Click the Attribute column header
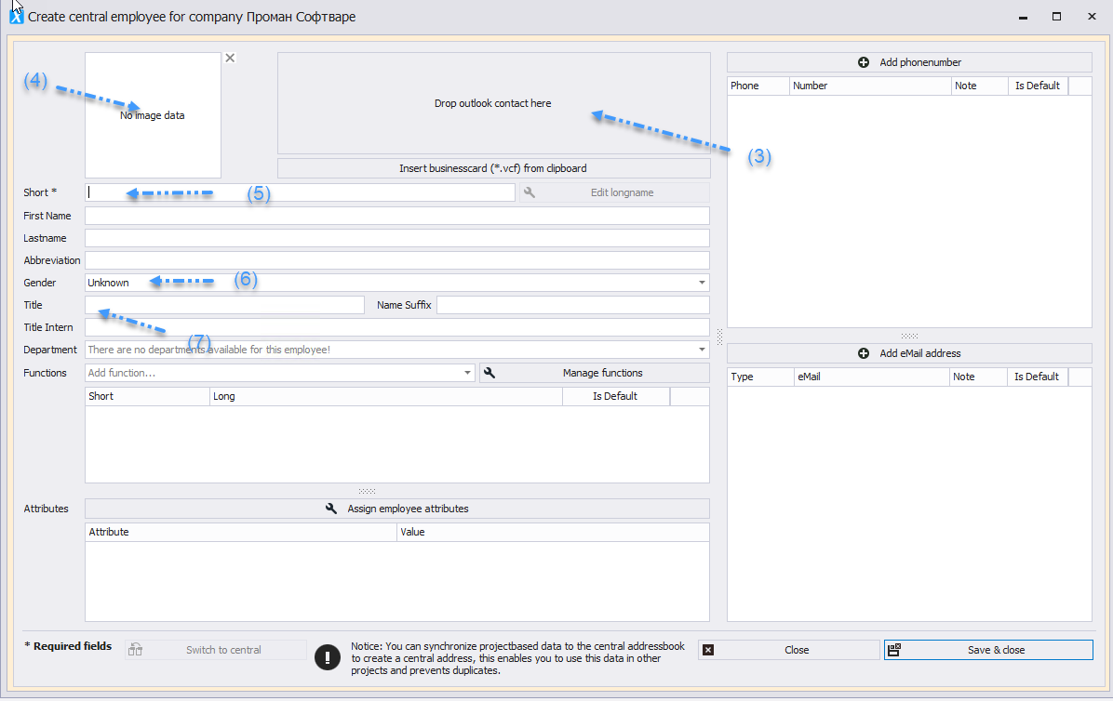 click(241, 532)
